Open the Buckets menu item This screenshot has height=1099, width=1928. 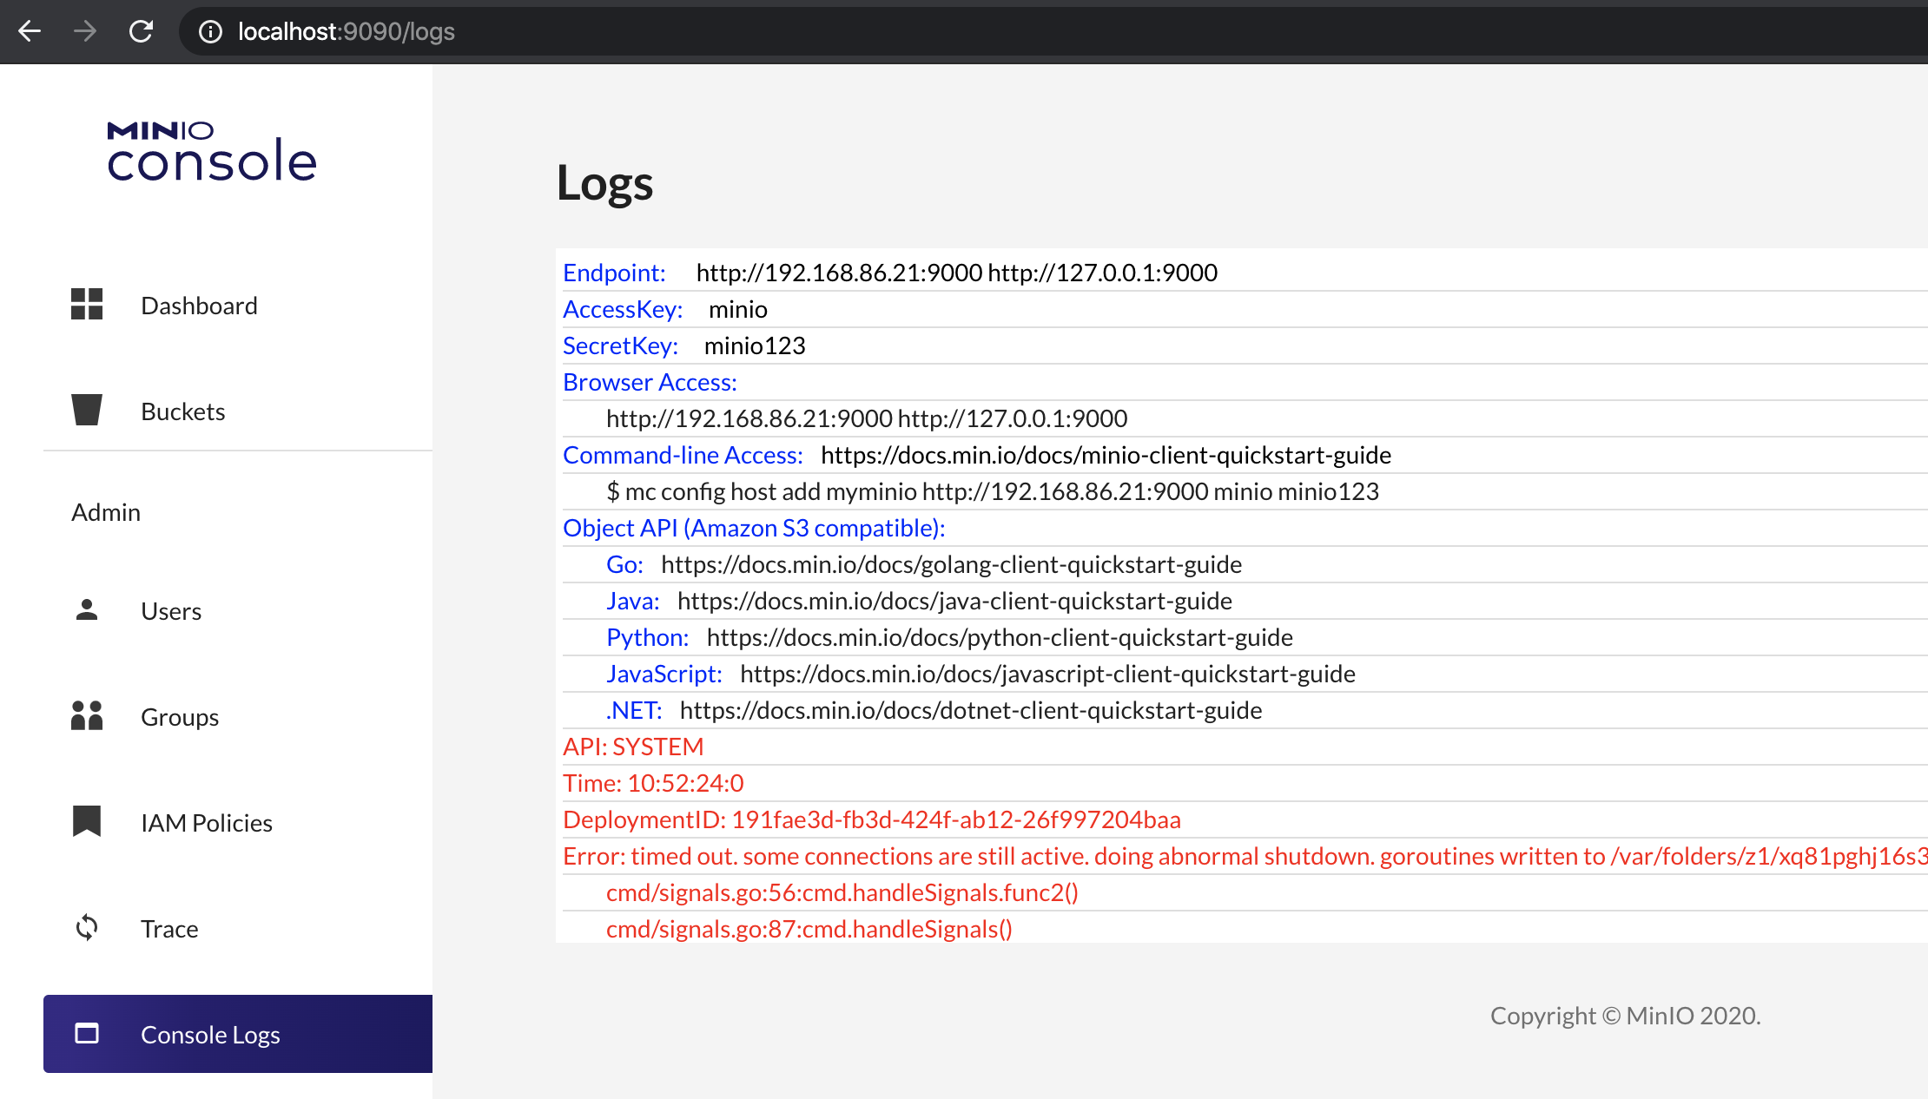coord(182,411)
